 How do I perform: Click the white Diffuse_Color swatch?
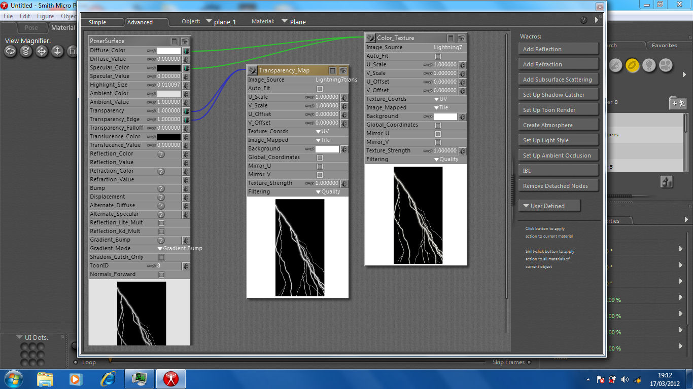click(168, 51)
